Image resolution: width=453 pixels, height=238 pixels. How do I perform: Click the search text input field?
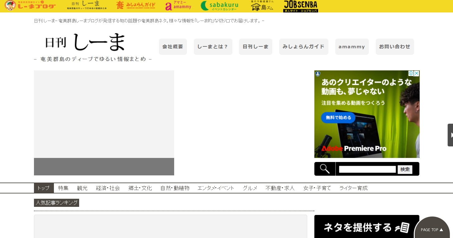click(x=367, y=169)
